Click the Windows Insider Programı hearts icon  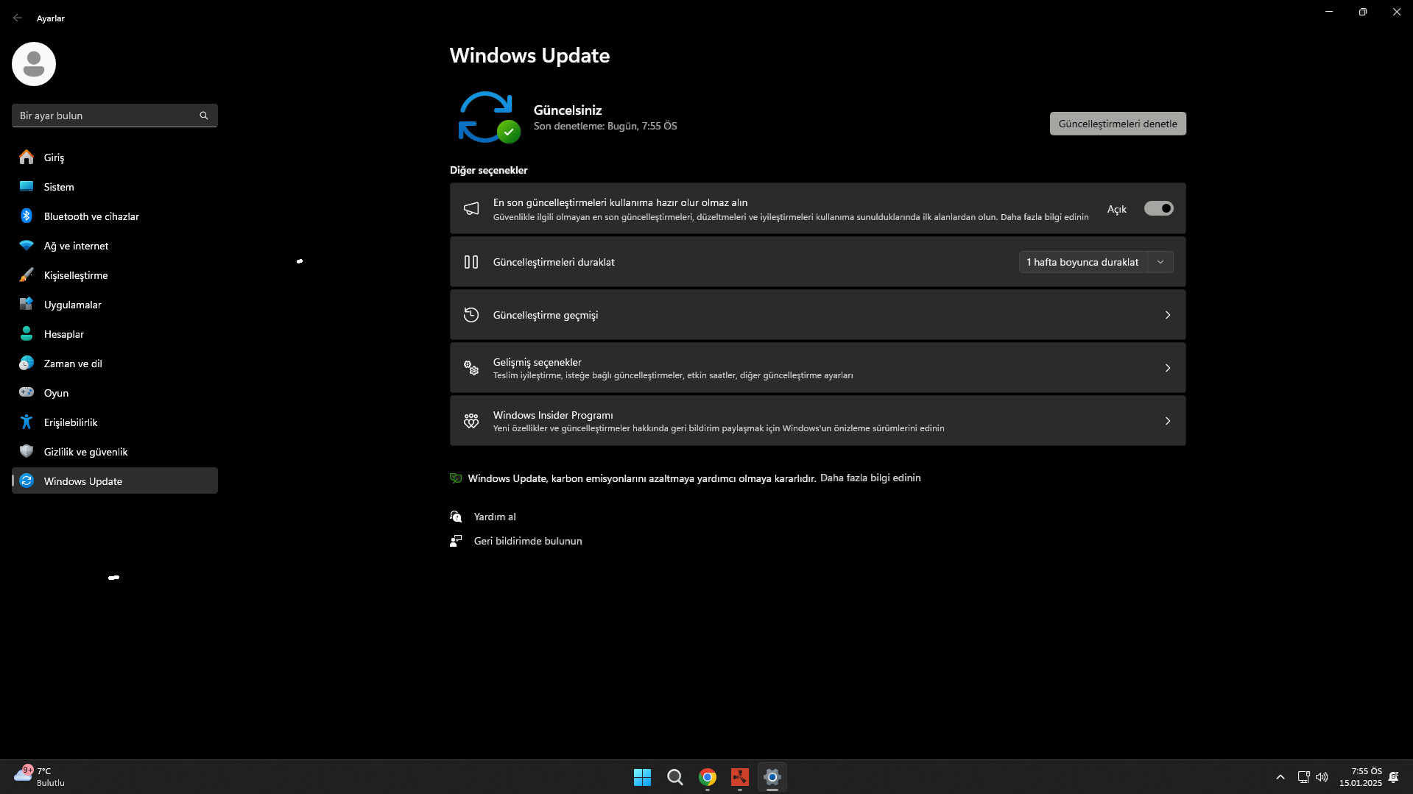[x=471, y=421]
